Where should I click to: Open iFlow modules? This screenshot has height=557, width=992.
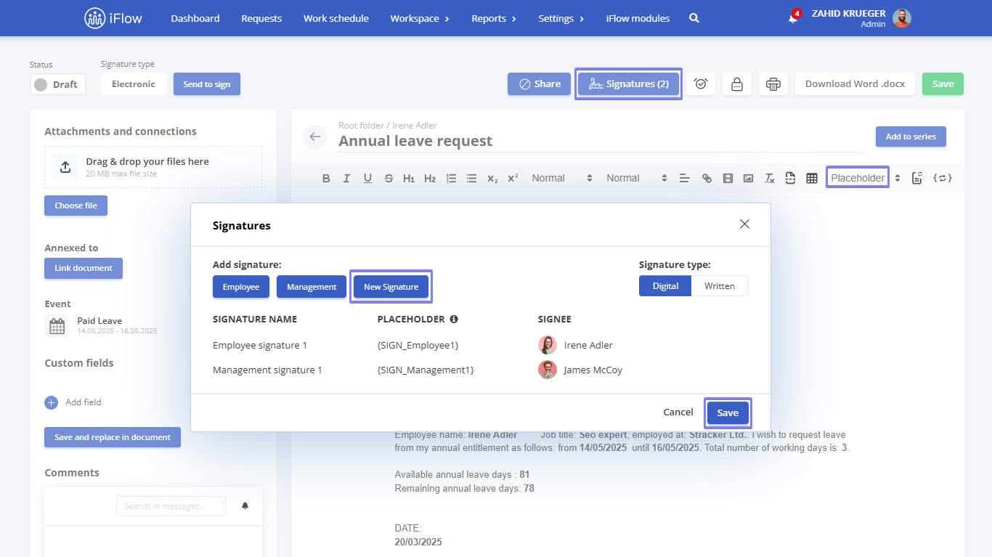(x=638, y=18)
